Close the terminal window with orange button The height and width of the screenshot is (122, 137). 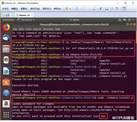coord(134,25)
